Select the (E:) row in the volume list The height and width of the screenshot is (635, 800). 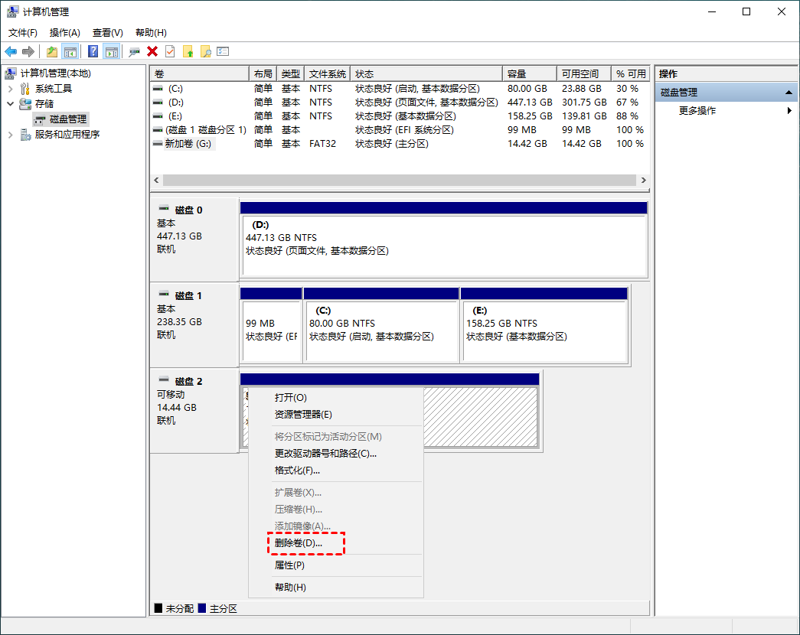point(400,116)
